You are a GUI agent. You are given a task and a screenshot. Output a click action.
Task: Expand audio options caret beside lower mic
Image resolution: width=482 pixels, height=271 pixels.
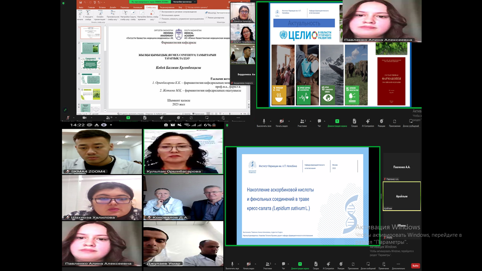pos(238,264)
